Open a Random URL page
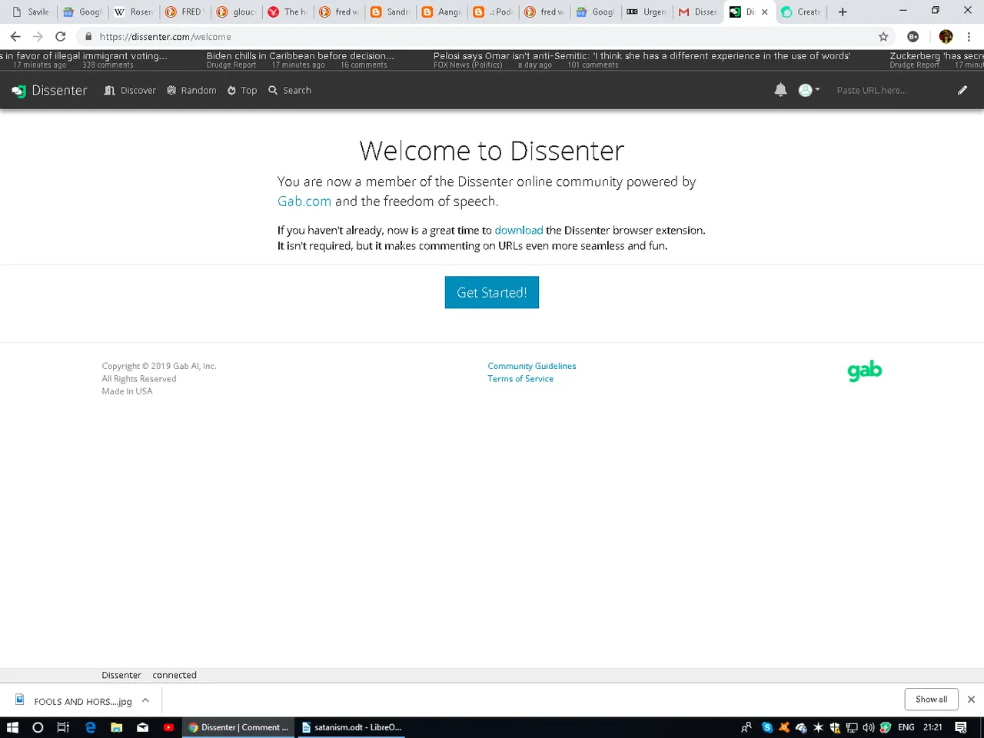The image size is (984, 738). (191, 91)
